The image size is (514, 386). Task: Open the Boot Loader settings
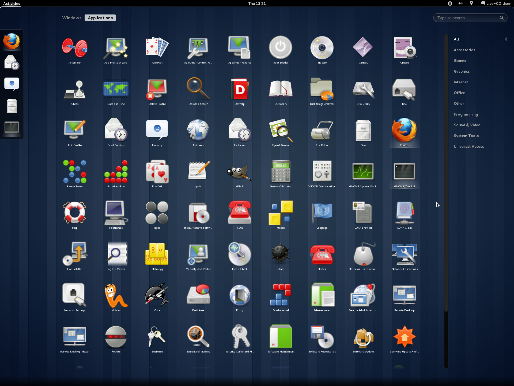(x=281, y=50)
